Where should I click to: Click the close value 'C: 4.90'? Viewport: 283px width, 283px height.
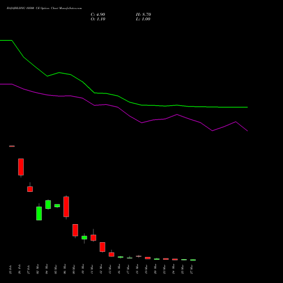pyautogui.click(x=98, y=15)
